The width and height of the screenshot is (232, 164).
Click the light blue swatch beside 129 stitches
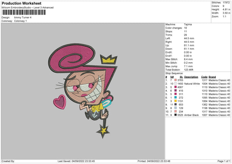(x=176, y=108)
